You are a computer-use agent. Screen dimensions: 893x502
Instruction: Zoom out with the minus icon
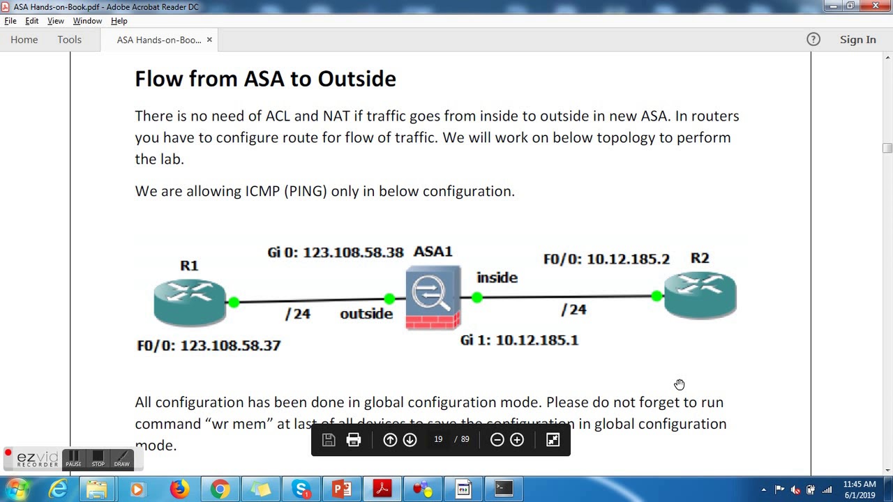tap(497, 439)
